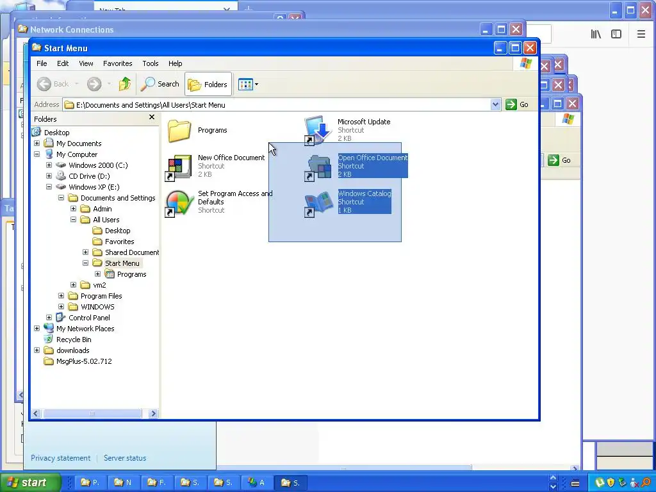Click the Back toolbar button
656x492 pixels.
click(53, 84)
